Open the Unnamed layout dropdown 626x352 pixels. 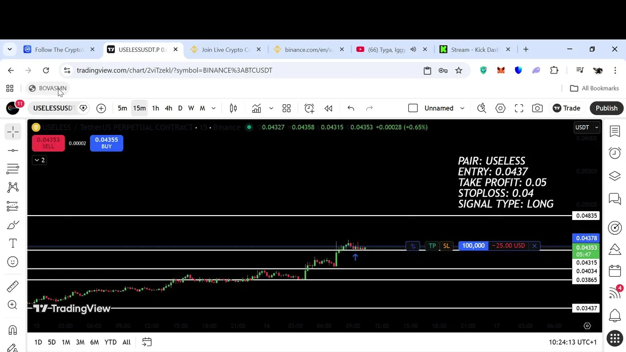(x=445, y=108)
